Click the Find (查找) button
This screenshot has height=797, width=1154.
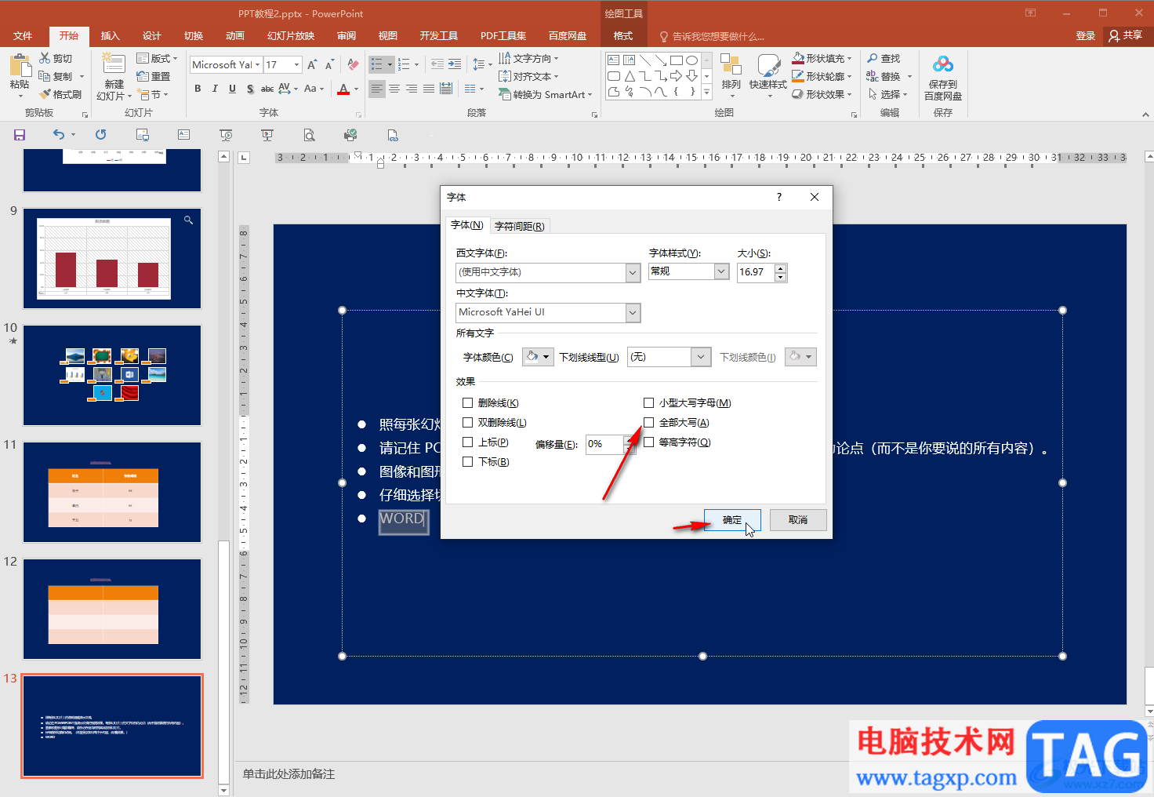[x=884, y=58]
